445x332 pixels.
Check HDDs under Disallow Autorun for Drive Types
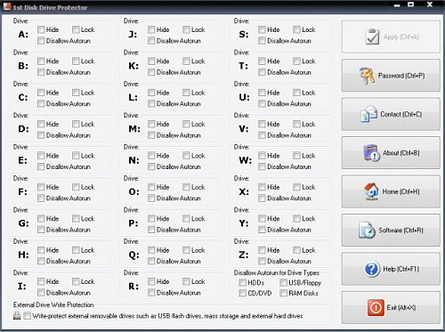[243, 282]
